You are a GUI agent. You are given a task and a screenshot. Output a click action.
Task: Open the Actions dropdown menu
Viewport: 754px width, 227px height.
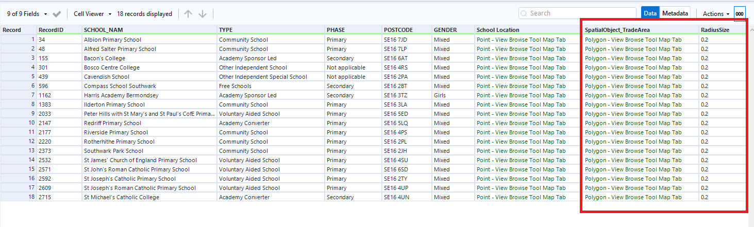coord(716,14)
